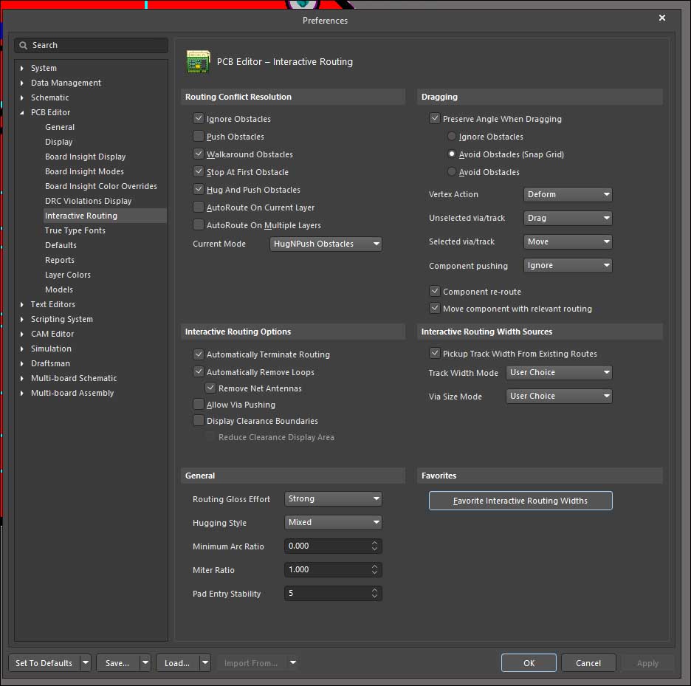Toggle Display Clearance Boundaries checkbox
The height and width of the screenshot is (686, 691).
[x=199, y=421]
